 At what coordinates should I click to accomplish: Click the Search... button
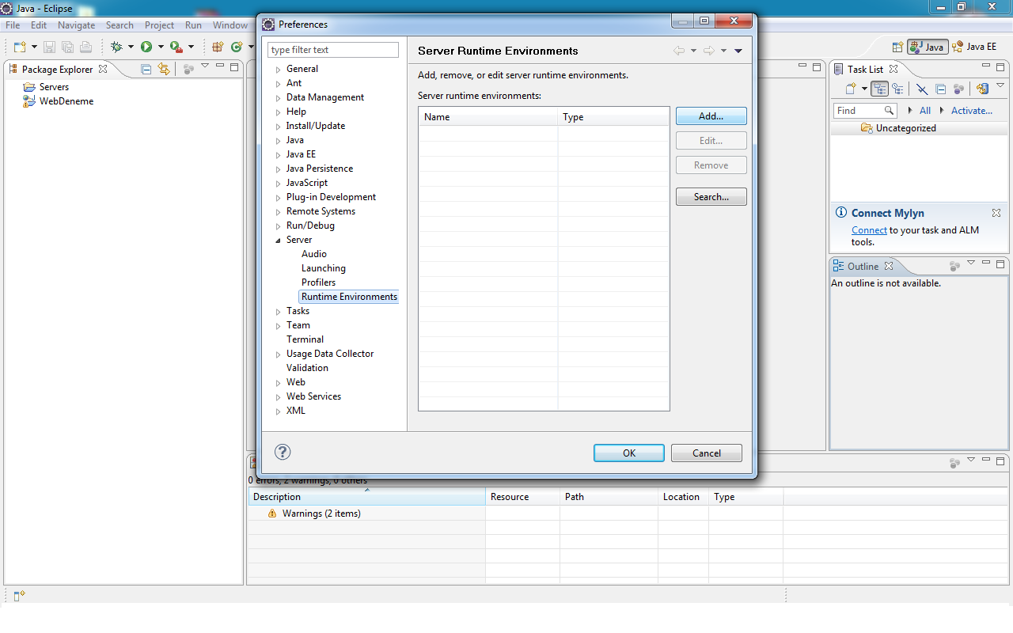click(711, 197)
